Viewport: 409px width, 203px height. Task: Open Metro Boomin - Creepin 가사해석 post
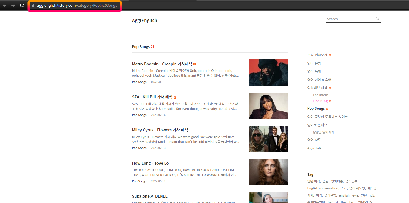tap(162, 64)
